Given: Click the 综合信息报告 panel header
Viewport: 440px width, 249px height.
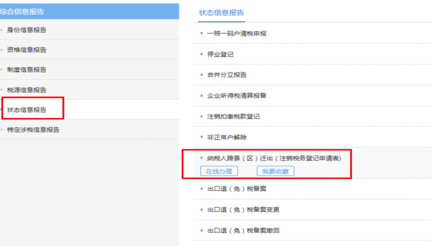Looking at the screenshot, I should [22, 11].
